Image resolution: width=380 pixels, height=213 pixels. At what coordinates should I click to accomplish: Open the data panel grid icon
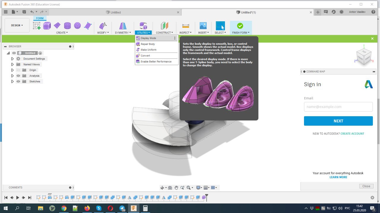(x=6, y=12)
